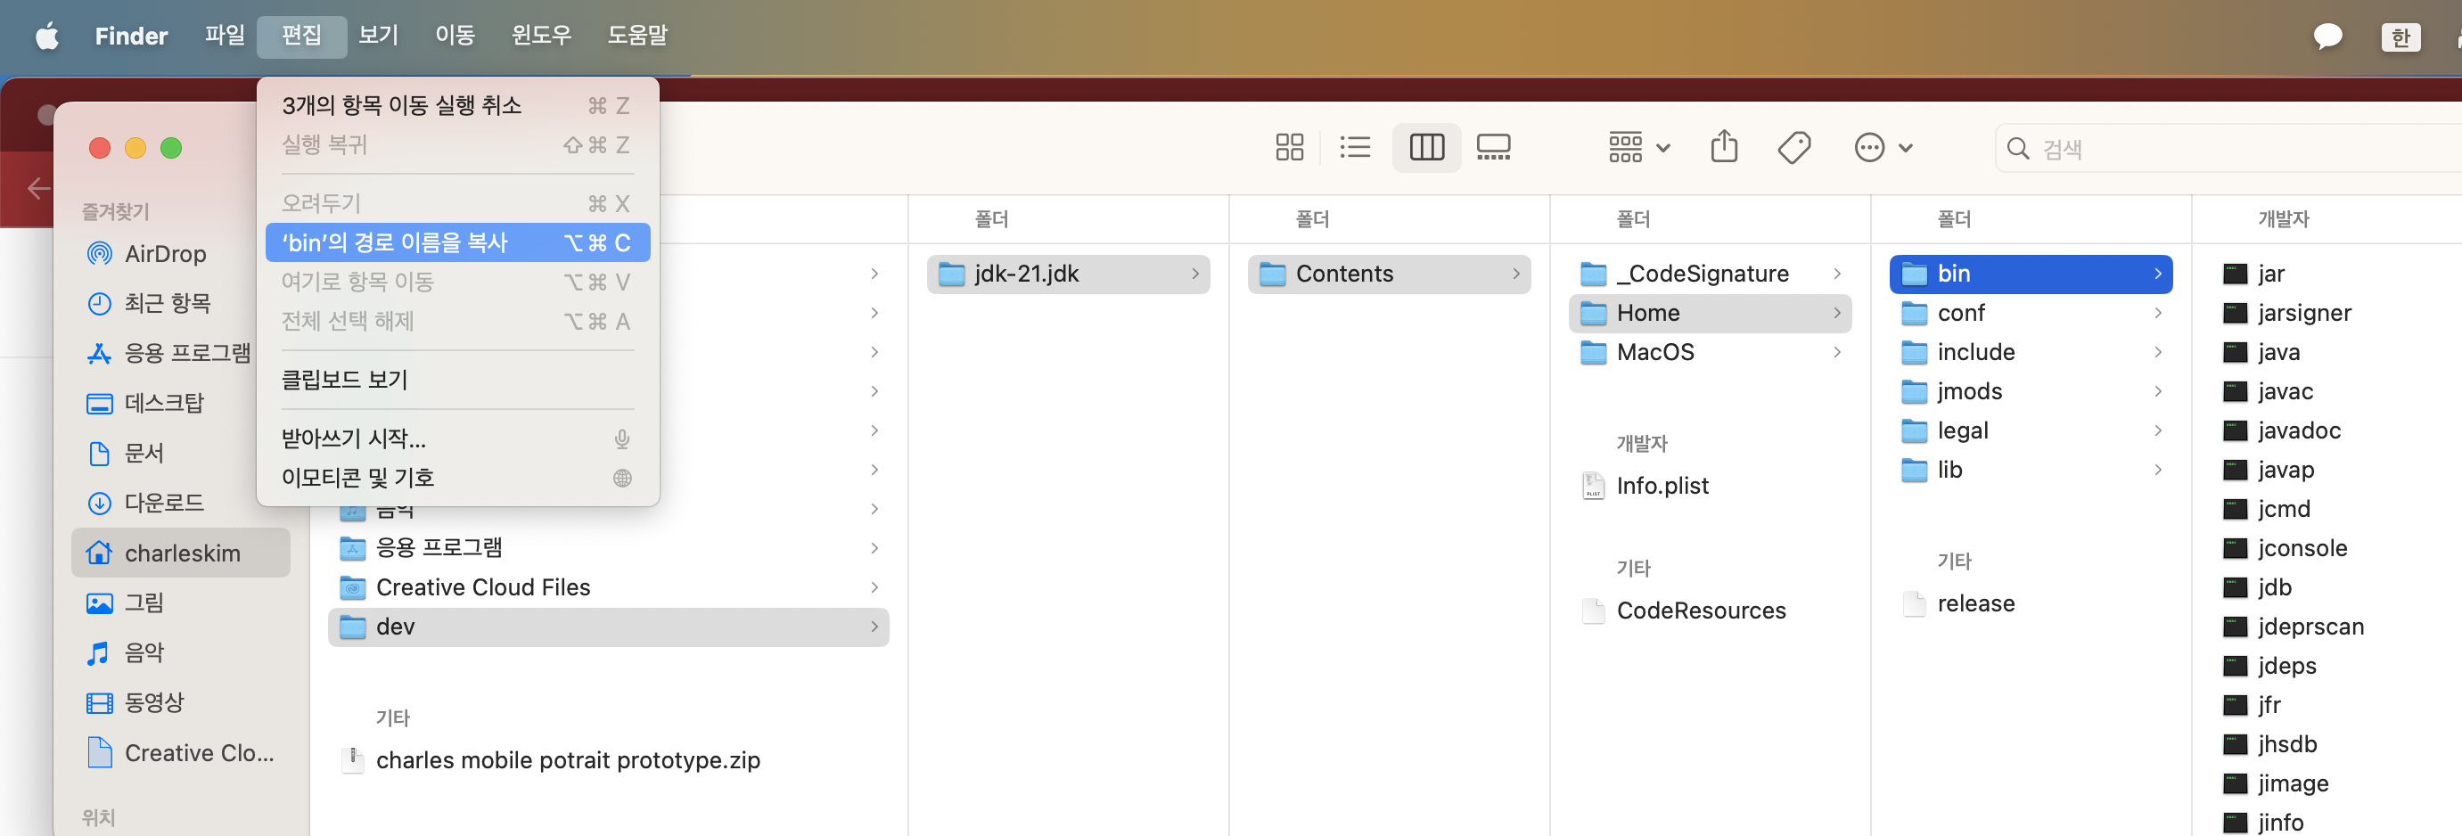Select AirDrop in the sidebar

coord(180,253)
